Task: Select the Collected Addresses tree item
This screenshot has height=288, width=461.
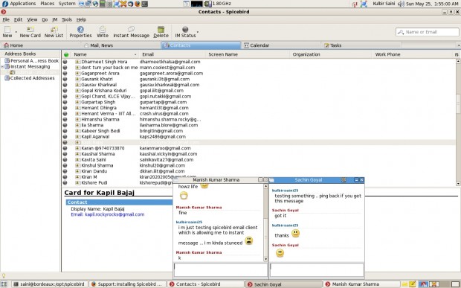Action: [30, 78]
